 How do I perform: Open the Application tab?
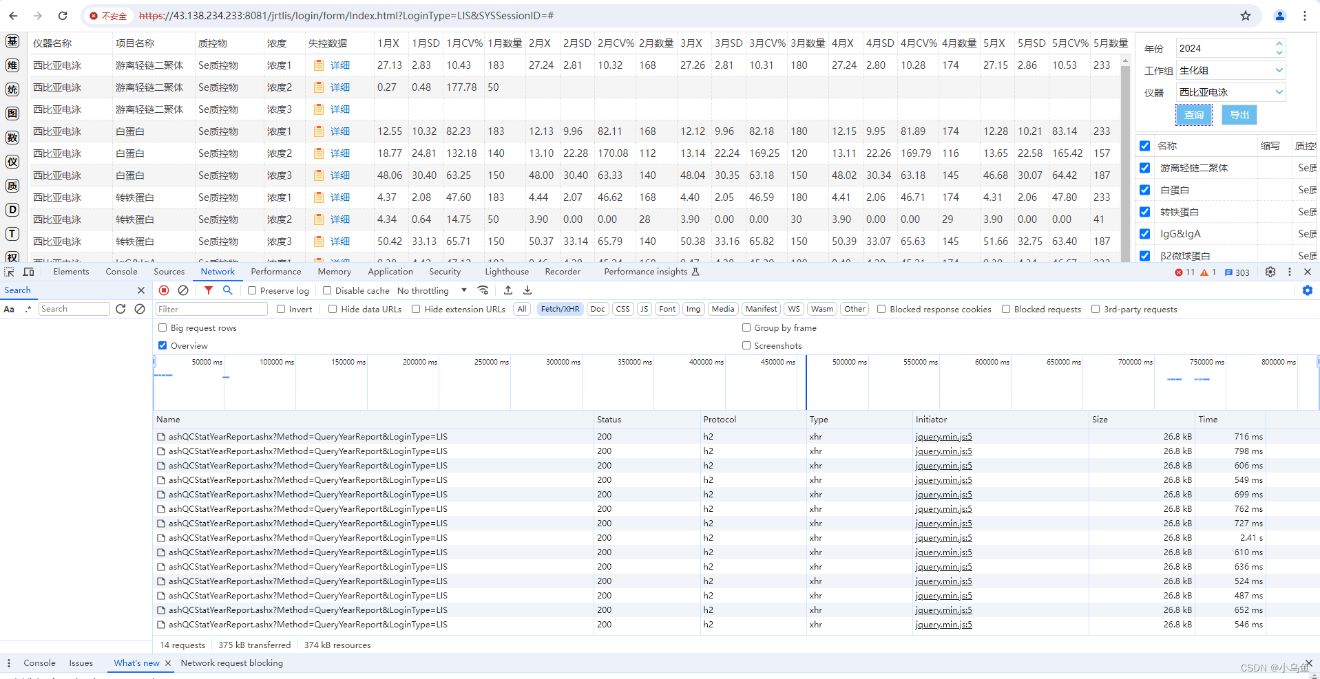tap(390, 272)
